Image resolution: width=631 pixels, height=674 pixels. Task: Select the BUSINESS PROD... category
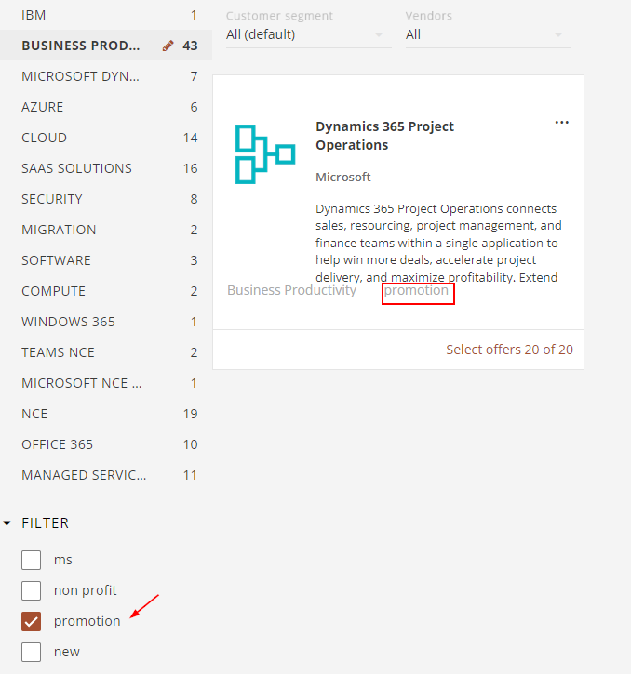point(106,46)
